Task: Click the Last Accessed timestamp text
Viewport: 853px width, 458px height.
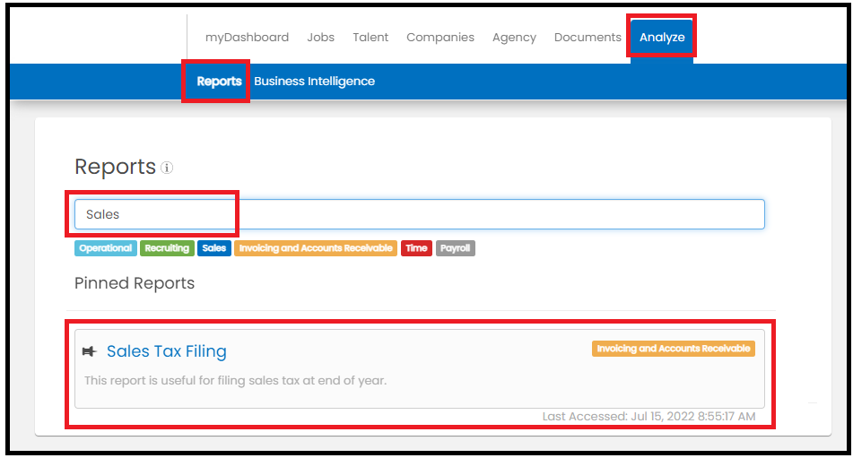Action: (649, 417)
